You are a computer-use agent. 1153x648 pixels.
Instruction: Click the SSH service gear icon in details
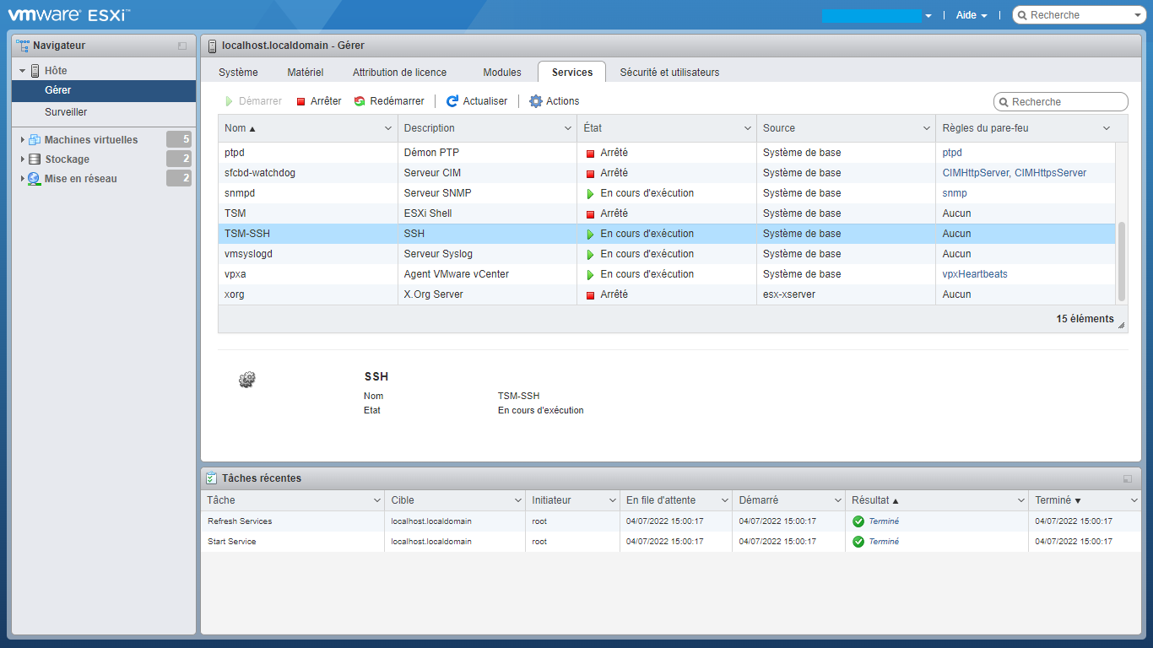pos(246,380)
